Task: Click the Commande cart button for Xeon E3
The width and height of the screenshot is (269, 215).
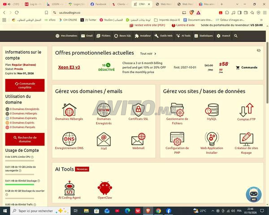Action: (247, 68)
